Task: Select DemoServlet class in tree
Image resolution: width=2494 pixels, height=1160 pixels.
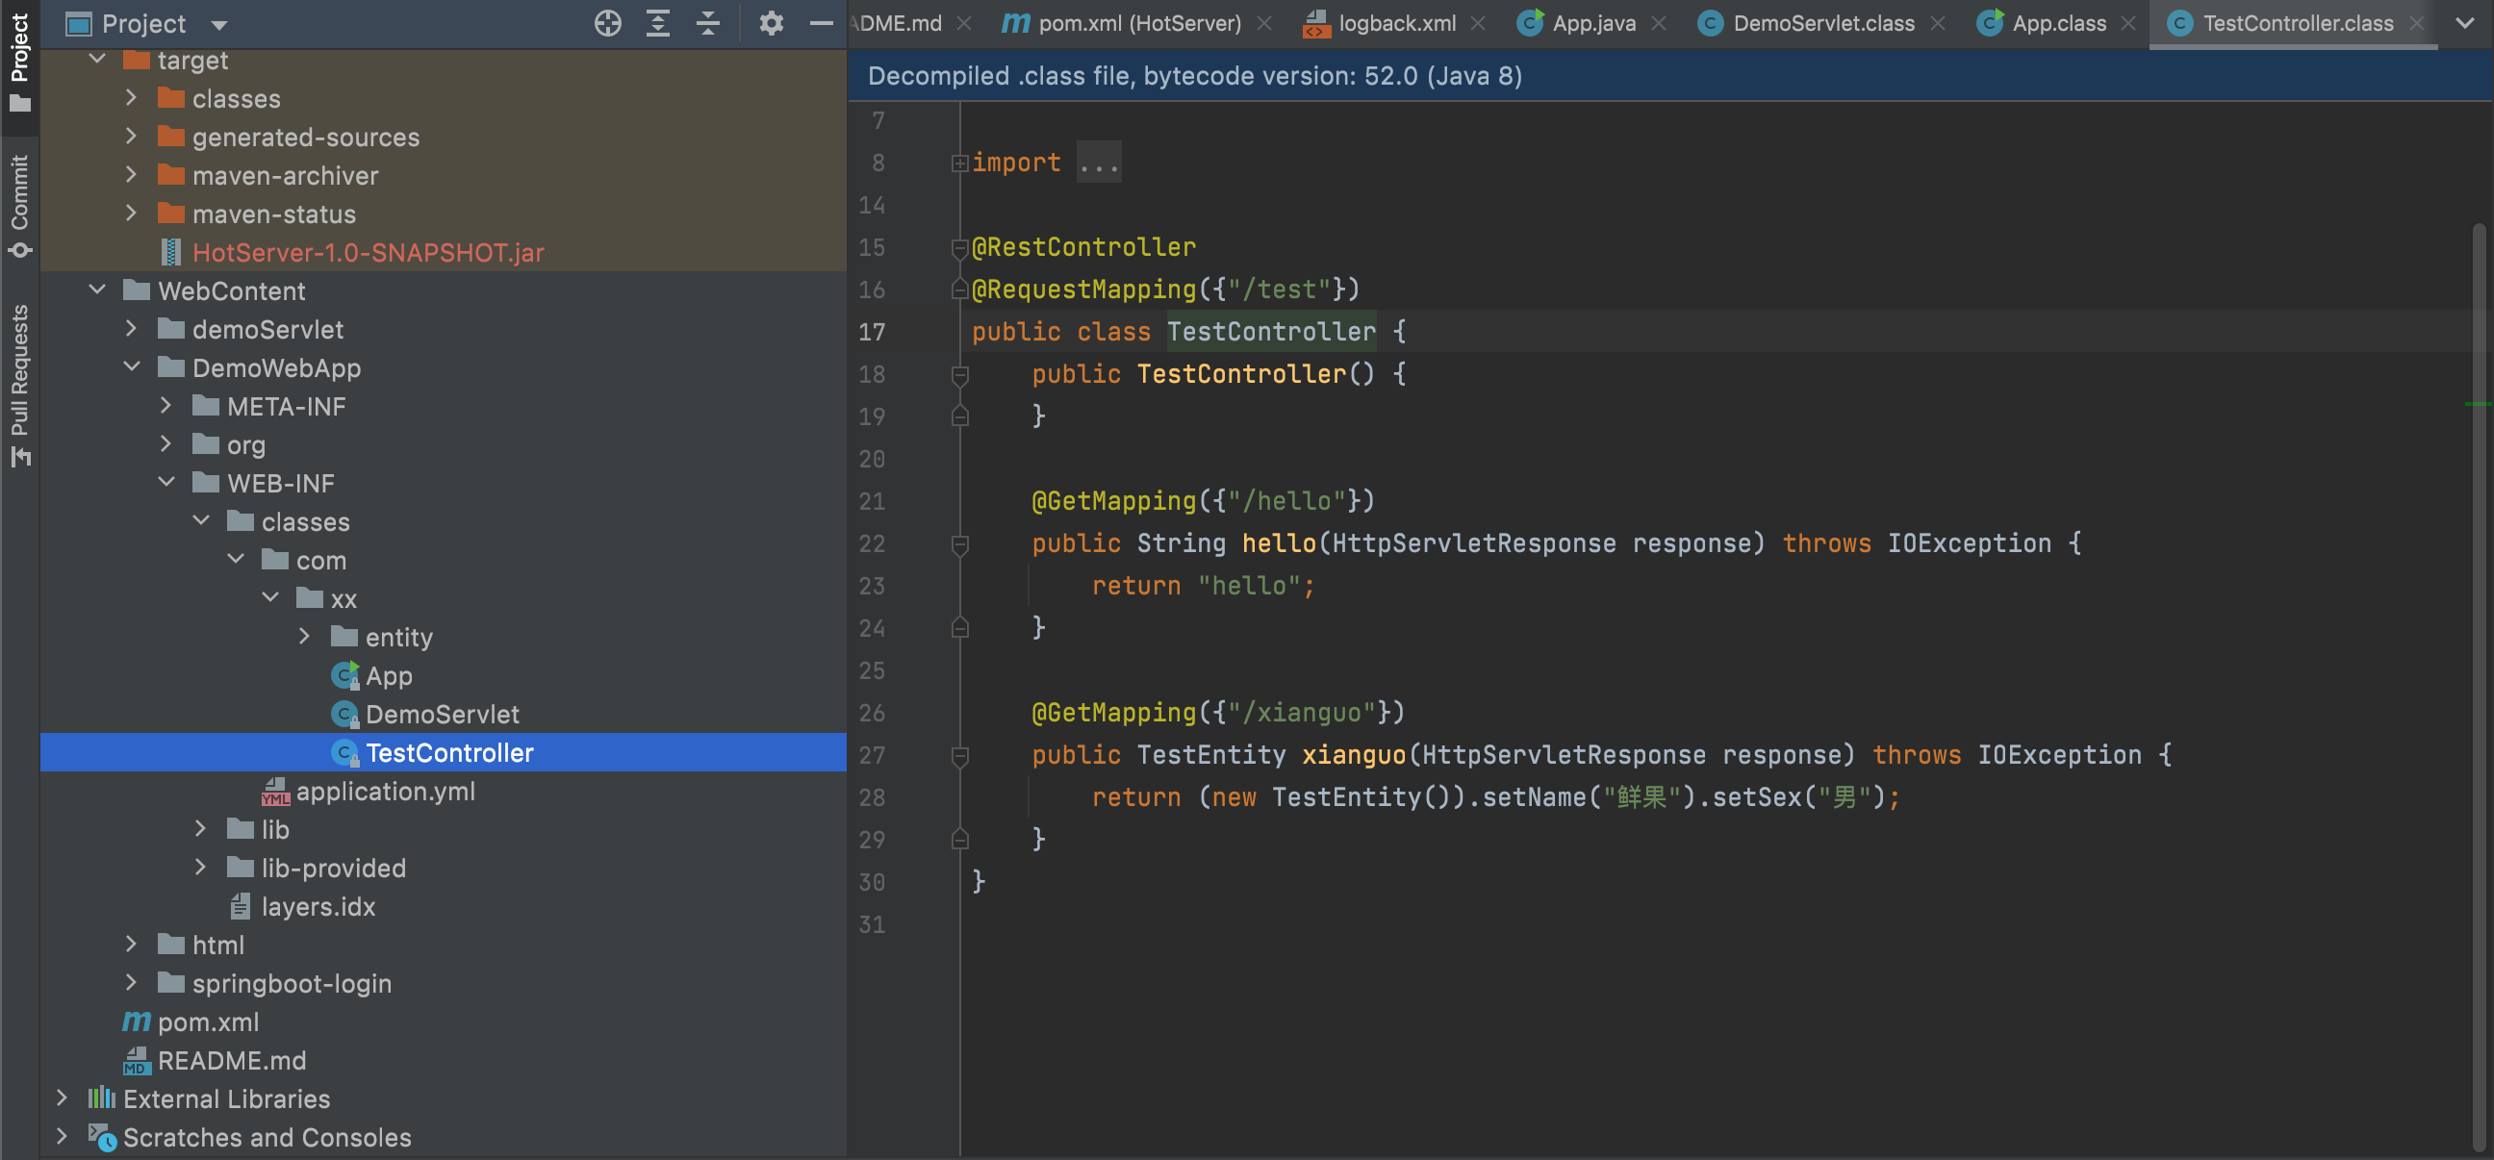Action: point(442,715)
